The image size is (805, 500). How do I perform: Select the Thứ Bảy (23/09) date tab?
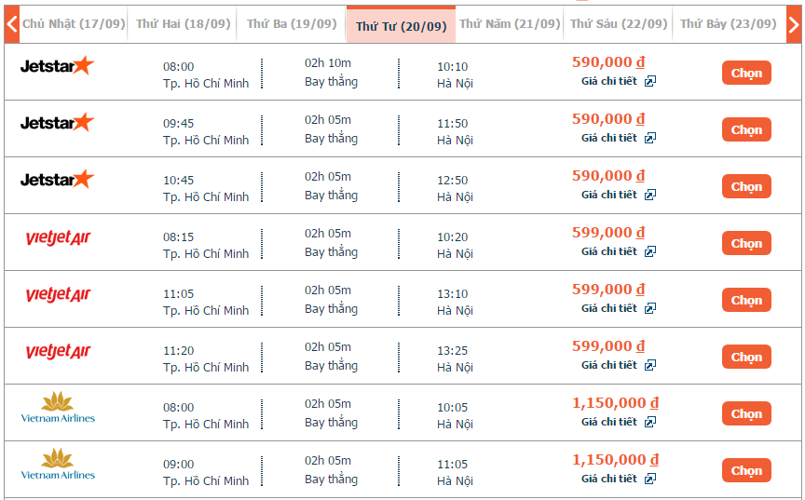pos(729,24)
